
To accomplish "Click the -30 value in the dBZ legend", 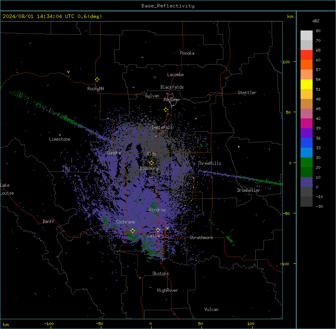I will click(319, 206).
